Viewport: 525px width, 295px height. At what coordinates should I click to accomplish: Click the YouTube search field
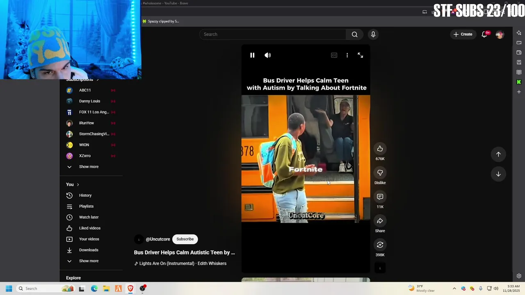click(x=273, y=34)
